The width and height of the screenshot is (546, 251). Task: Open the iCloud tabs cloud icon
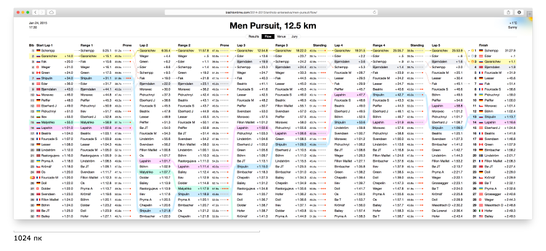[53, 12]
